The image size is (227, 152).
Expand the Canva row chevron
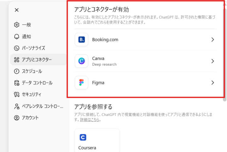tap(213, 61)
